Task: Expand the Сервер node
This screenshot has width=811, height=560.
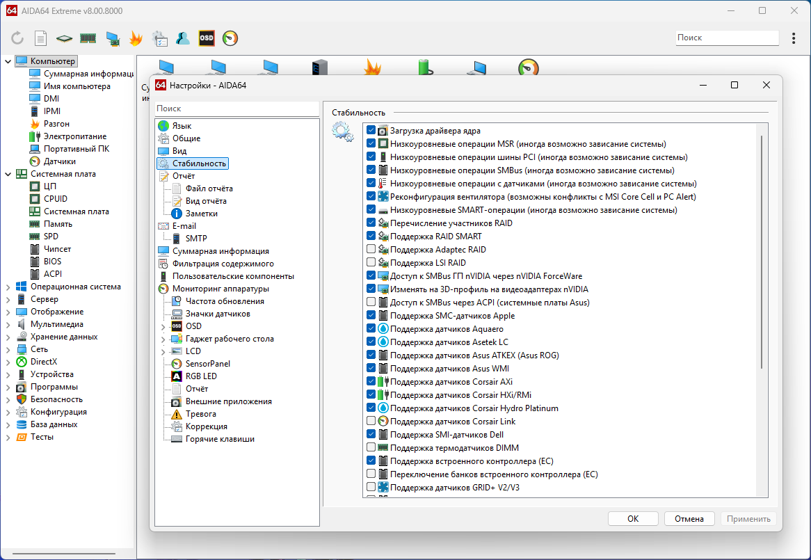Action: tap(8, 299)
